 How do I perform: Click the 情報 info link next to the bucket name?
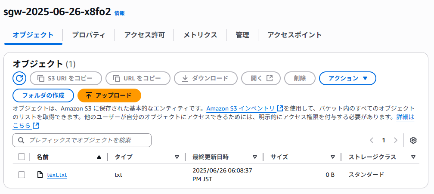click(119, 13)
